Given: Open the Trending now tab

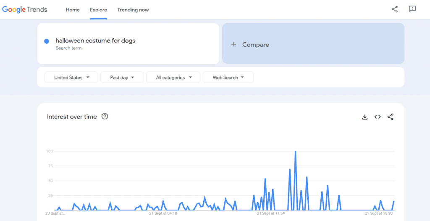Looking at the screenshot, I should (133, 10).
